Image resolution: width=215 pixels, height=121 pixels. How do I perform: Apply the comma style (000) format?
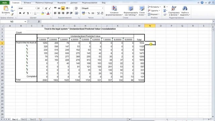(93, 13)
